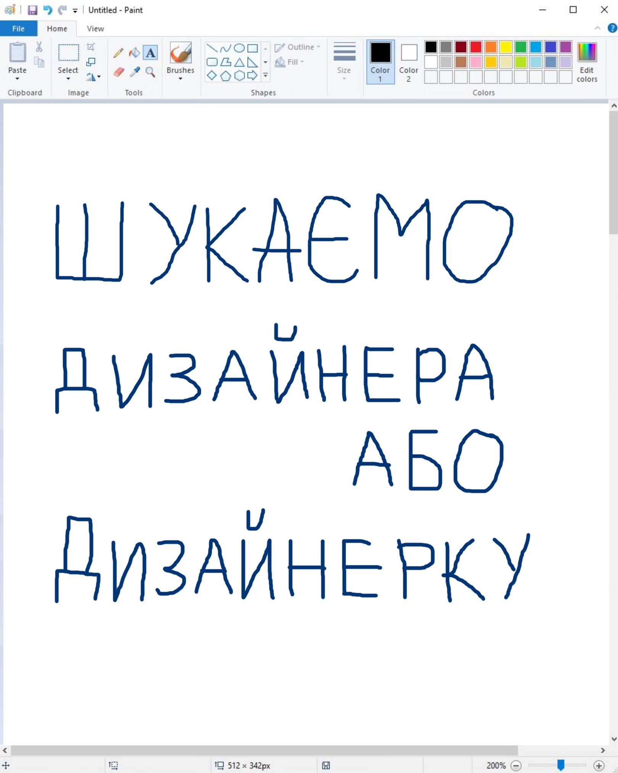Click the Redo arrow in quick access toolbar
Screen dimensions: 618x773
(62, 10)
